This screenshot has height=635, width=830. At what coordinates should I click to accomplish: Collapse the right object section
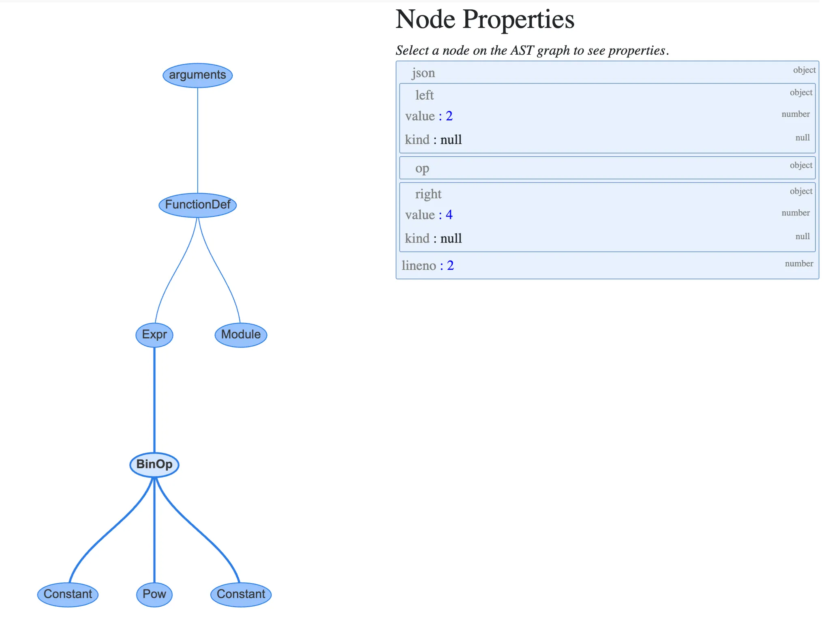point(428,194)
